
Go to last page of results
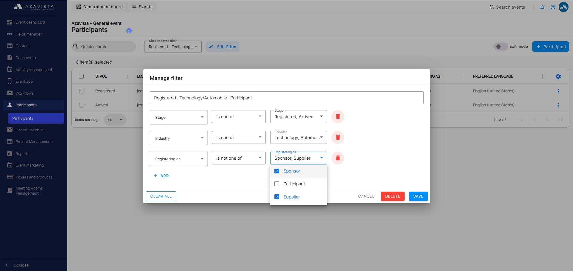click(x=560, y=120)
